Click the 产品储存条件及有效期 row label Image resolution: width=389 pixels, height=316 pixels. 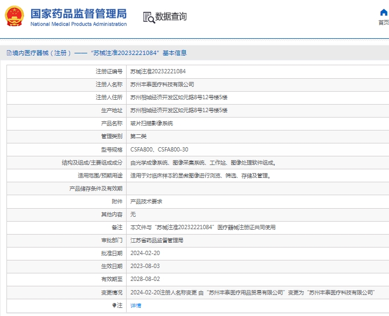click(96, 188)
